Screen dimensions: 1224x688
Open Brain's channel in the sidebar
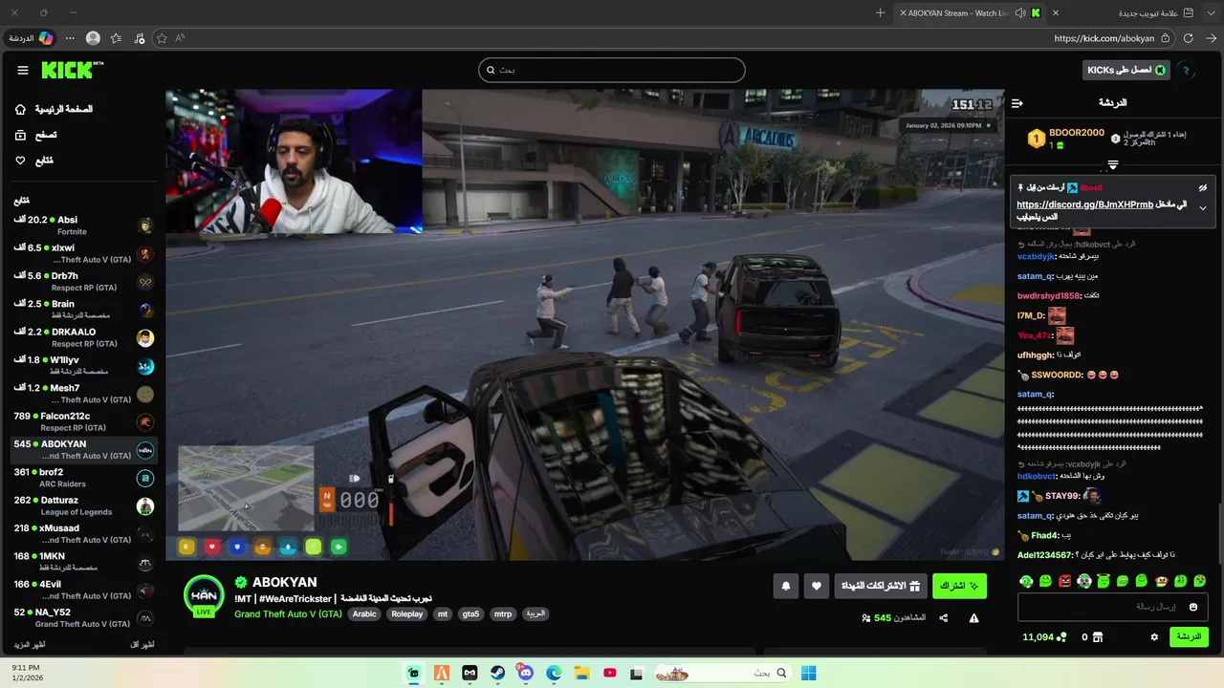pyautogui.click(x=84, y=310)
